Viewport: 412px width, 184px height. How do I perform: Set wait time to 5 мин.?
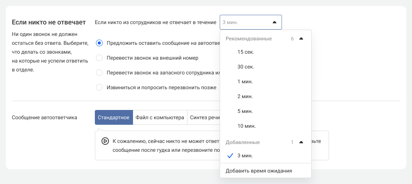[x=245, y=111]
